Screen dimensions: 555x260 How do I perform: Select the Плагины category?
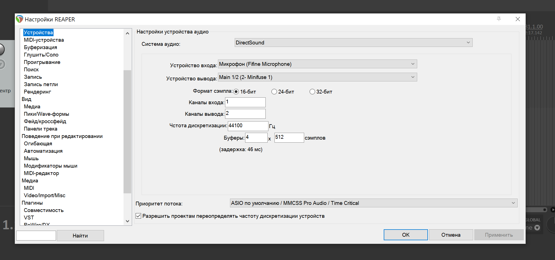pos(32,203)
